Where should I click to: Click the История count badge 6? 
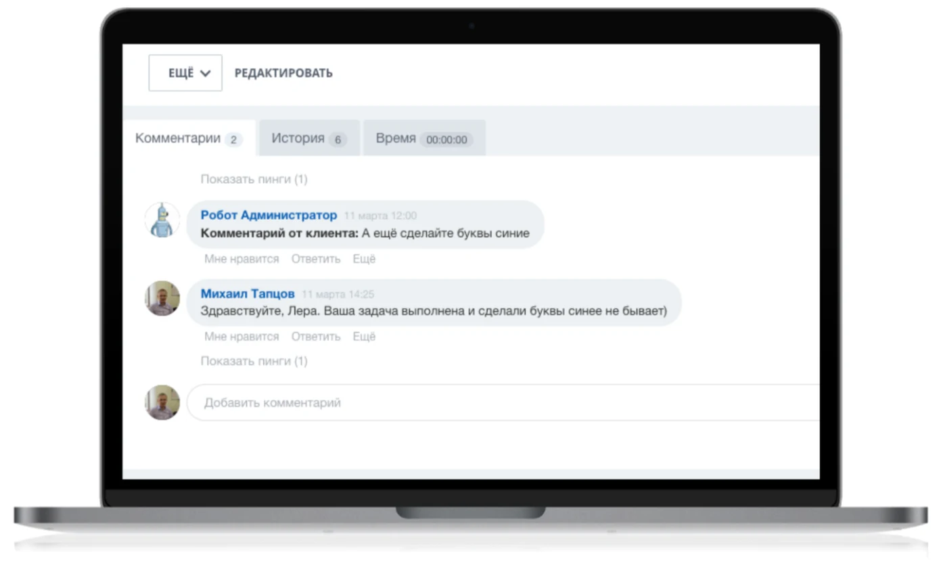coord(338,140)
